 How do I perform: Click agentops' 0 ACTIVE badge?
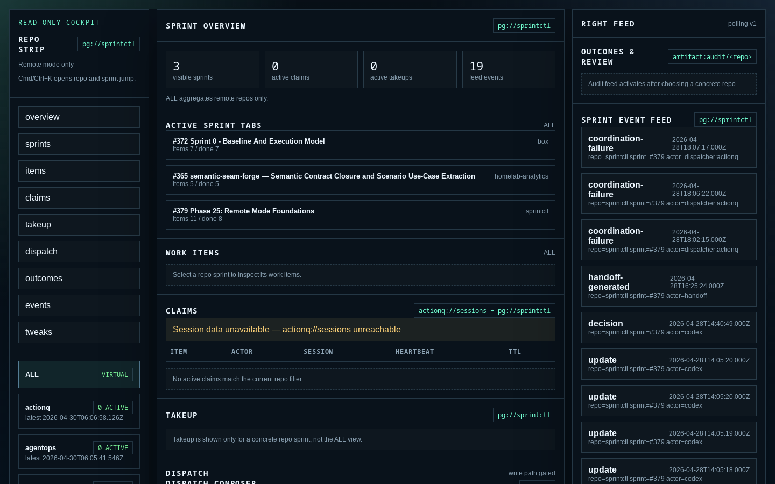[113, 448]
